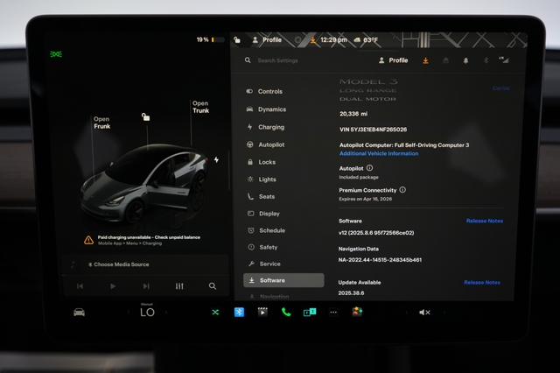Tap the lock icon in the status bar

click(237, 39)
